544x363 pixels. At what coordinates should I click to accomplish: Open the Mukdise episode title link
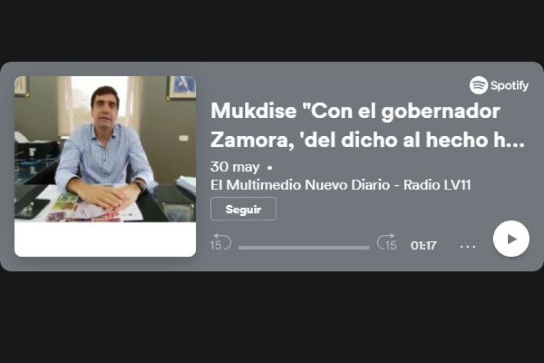click(368, 125)
